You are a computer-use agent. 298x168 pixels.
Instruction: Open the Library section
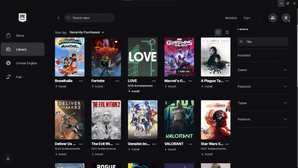point(22,49)
